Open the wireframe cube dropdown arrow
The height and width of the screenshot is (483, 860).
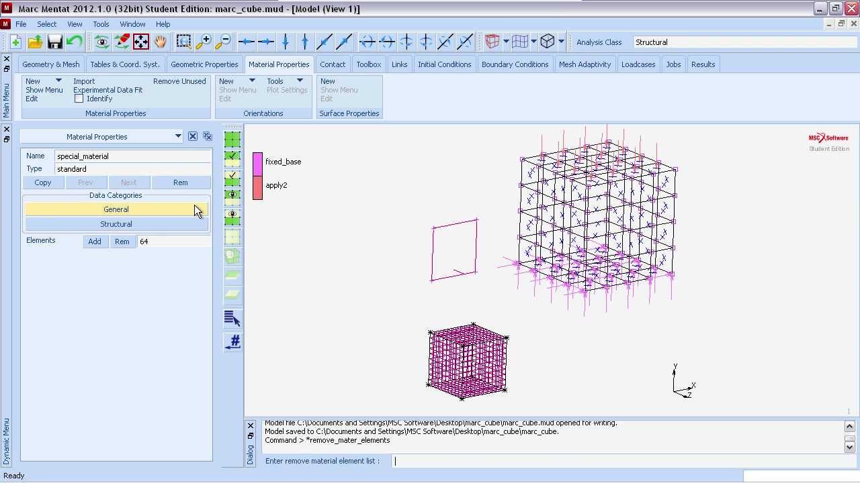[561, 42]
